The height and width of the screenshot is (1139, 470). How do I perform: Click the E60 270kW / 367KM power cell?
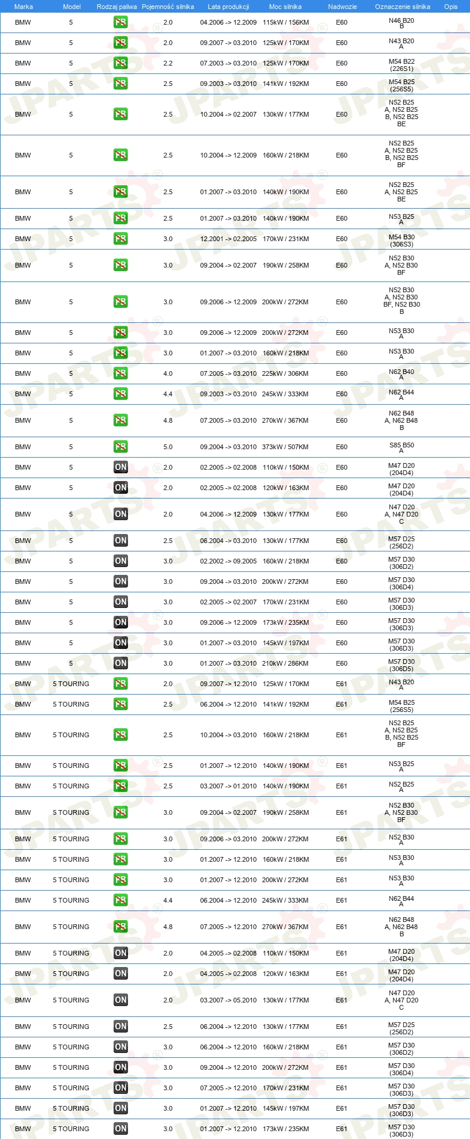coord(285,420)
